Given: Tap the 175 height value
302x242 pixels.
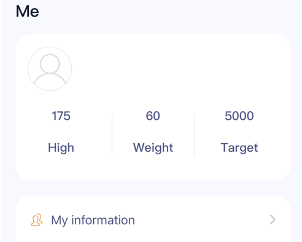Looking at the screenshot, I should (61, 116).
